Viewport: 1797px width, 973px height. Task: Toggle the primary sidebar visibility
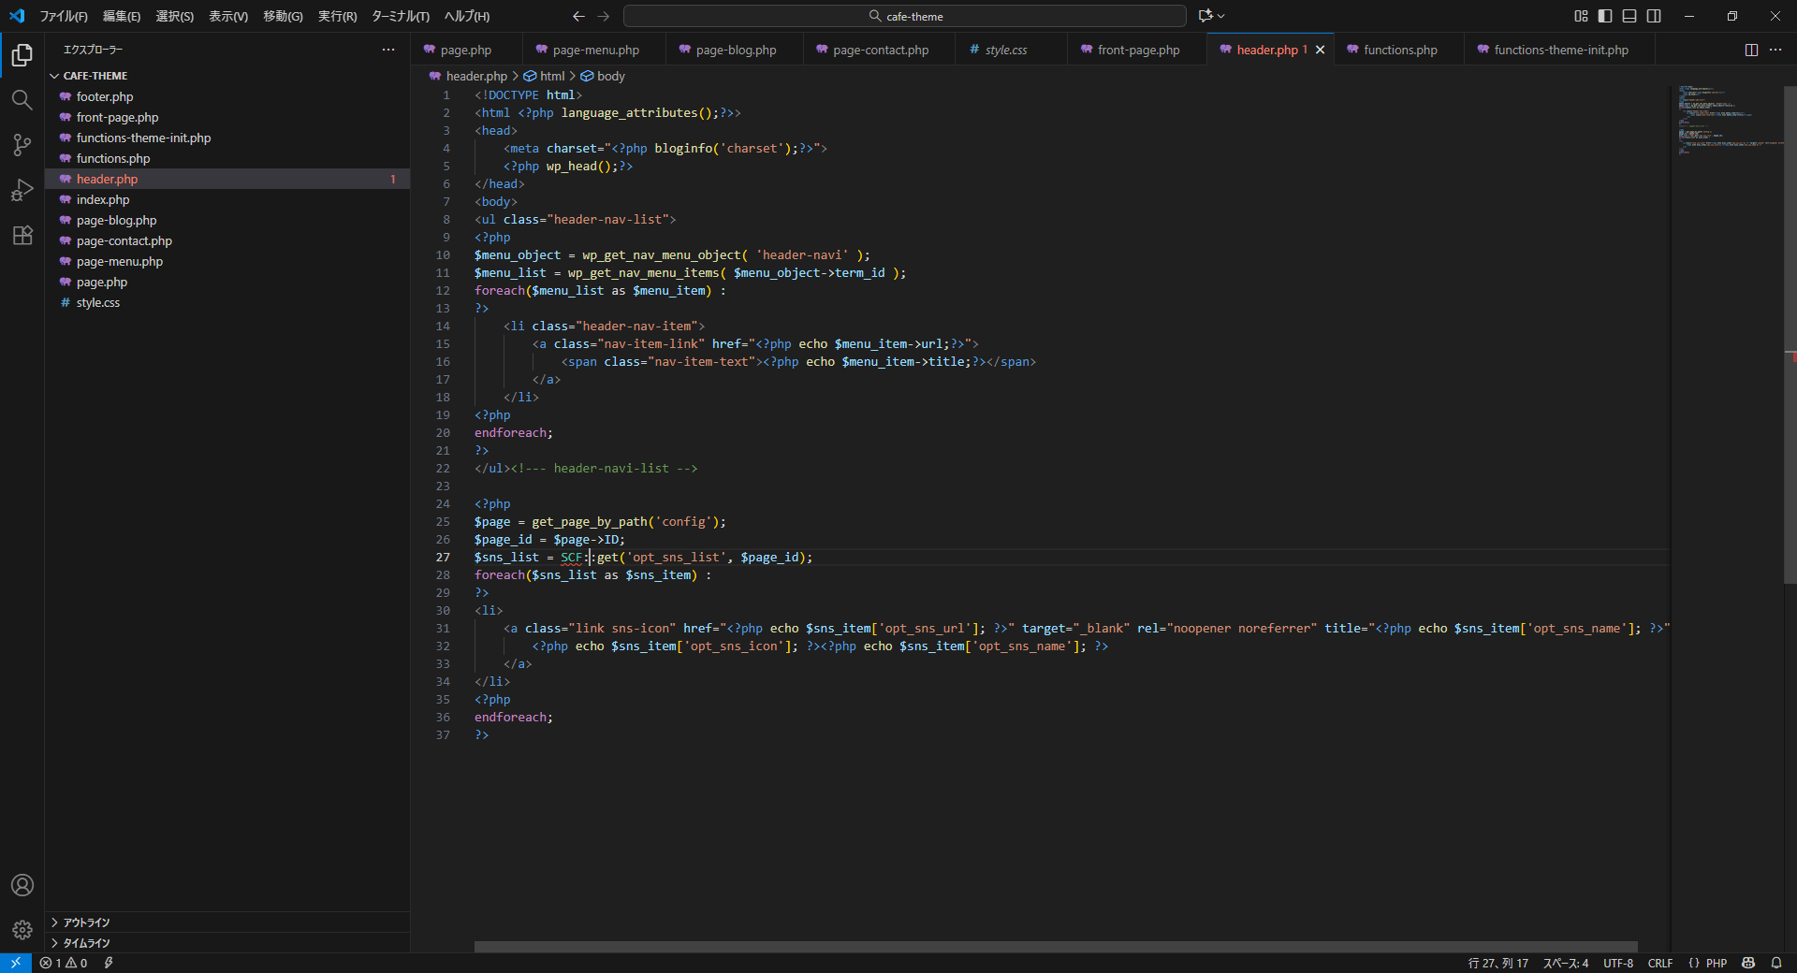pos(1605,16)
